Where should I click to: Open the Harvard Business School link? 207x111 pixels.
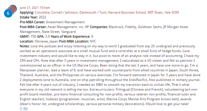[x=127, y=12]
